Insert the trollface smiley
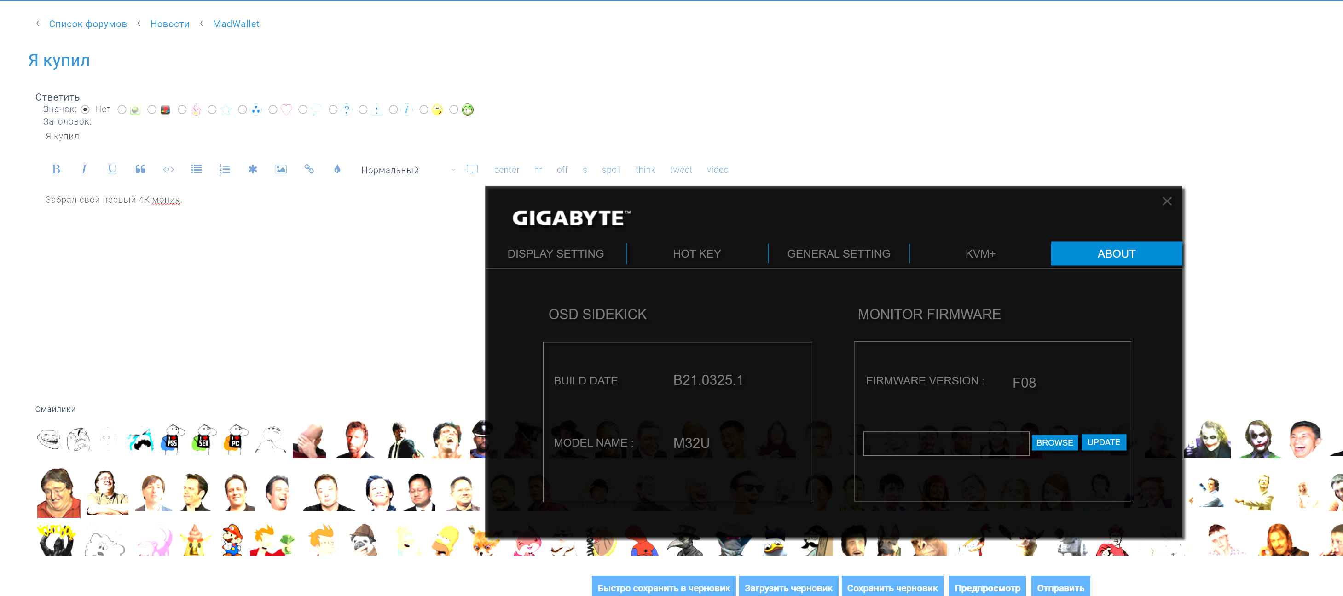The image size is (1343, 596). (x=49, y=439)
